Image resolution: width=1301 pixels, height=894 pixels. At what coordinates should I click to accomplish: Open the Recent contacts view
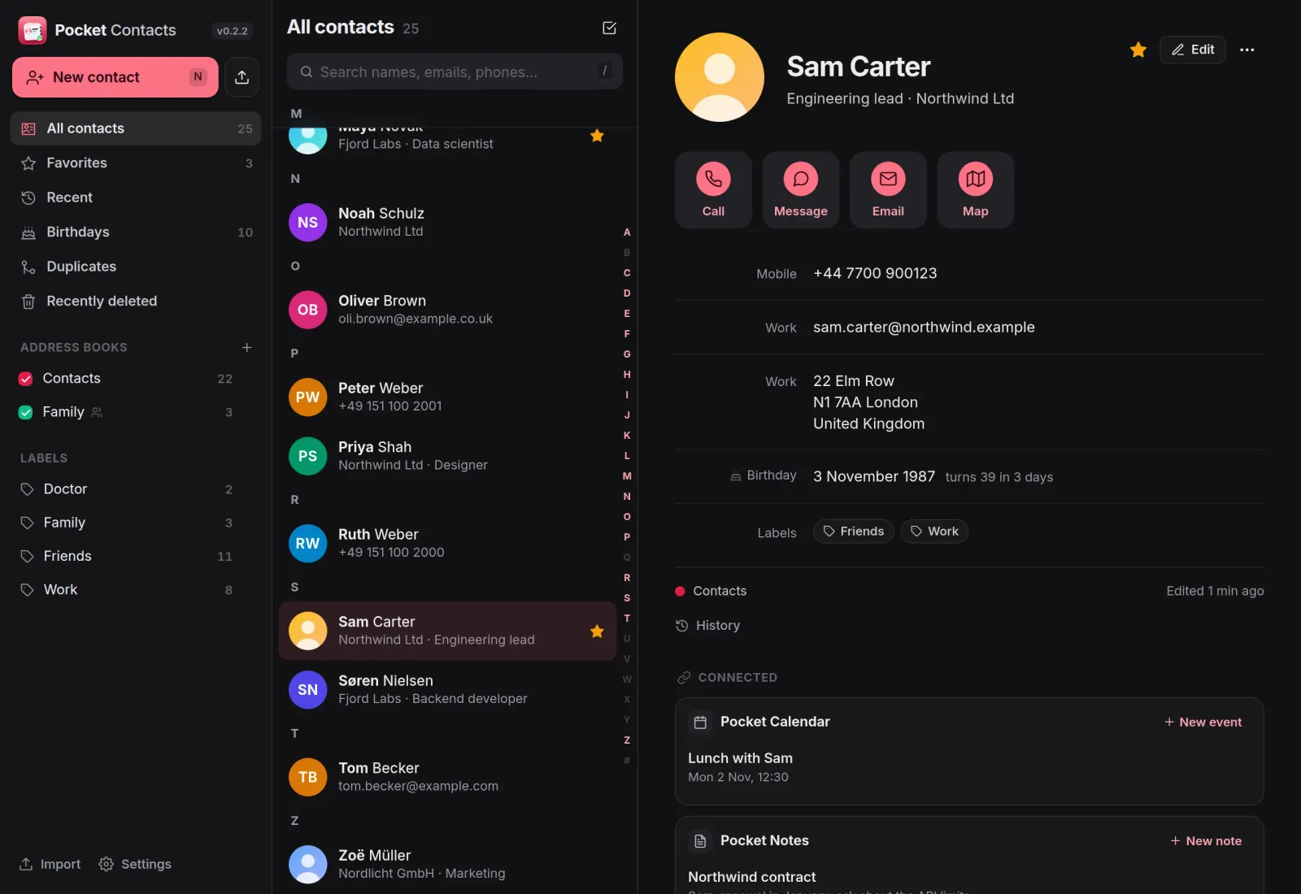[136, 197]
